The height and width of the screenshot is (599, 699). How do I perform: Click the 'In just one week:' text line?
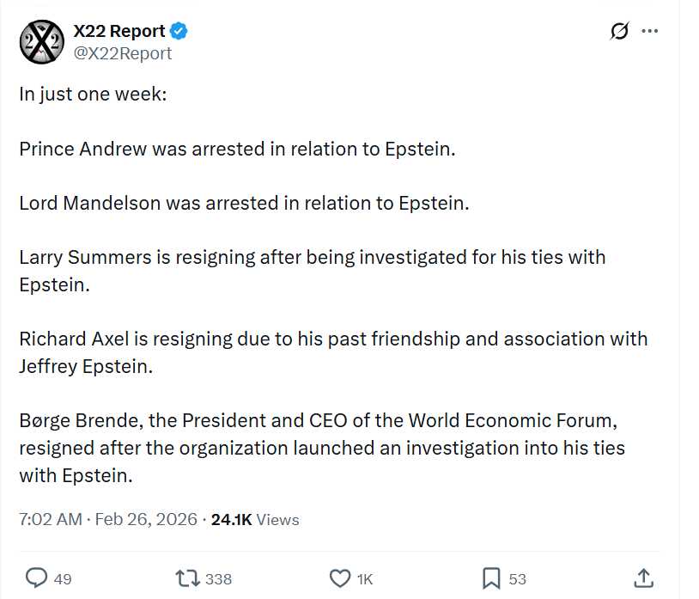point(93,94)
